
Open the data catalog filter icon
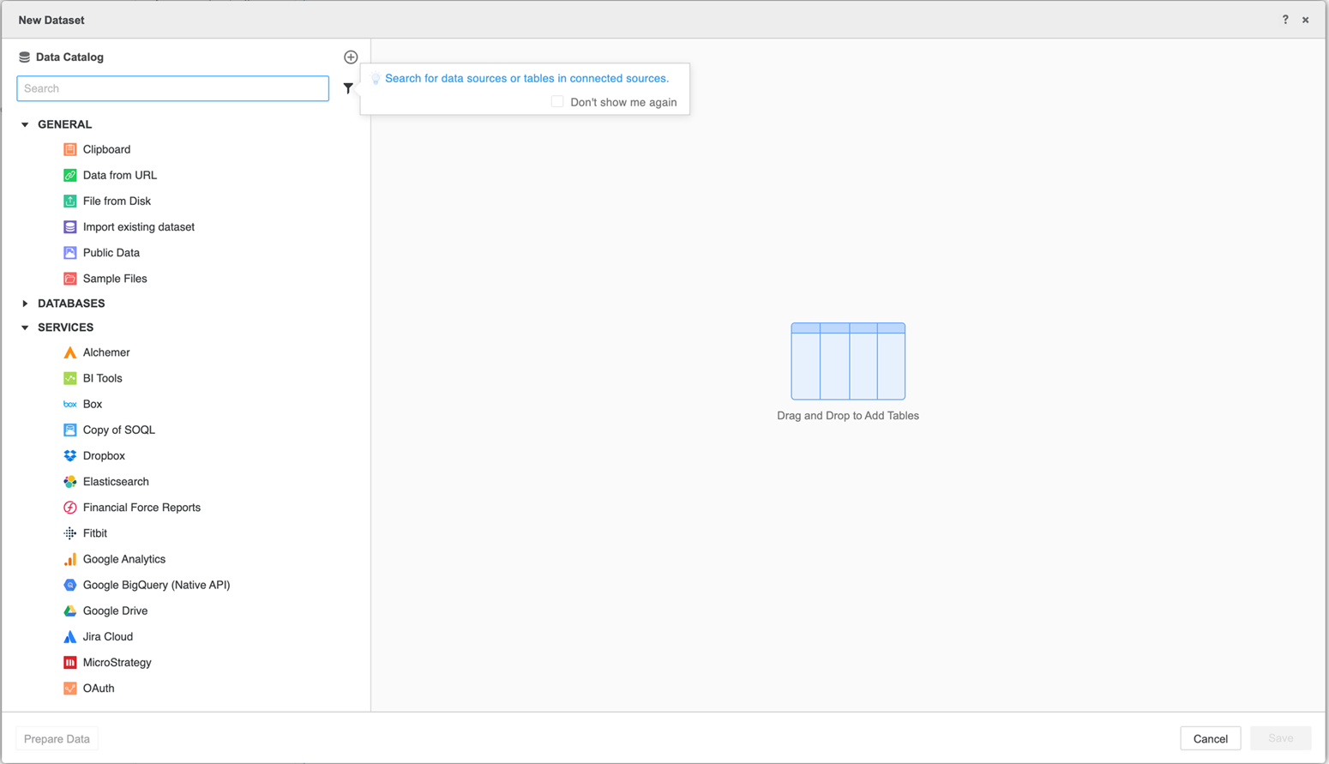pyautogui.click(x=348, y=87)
